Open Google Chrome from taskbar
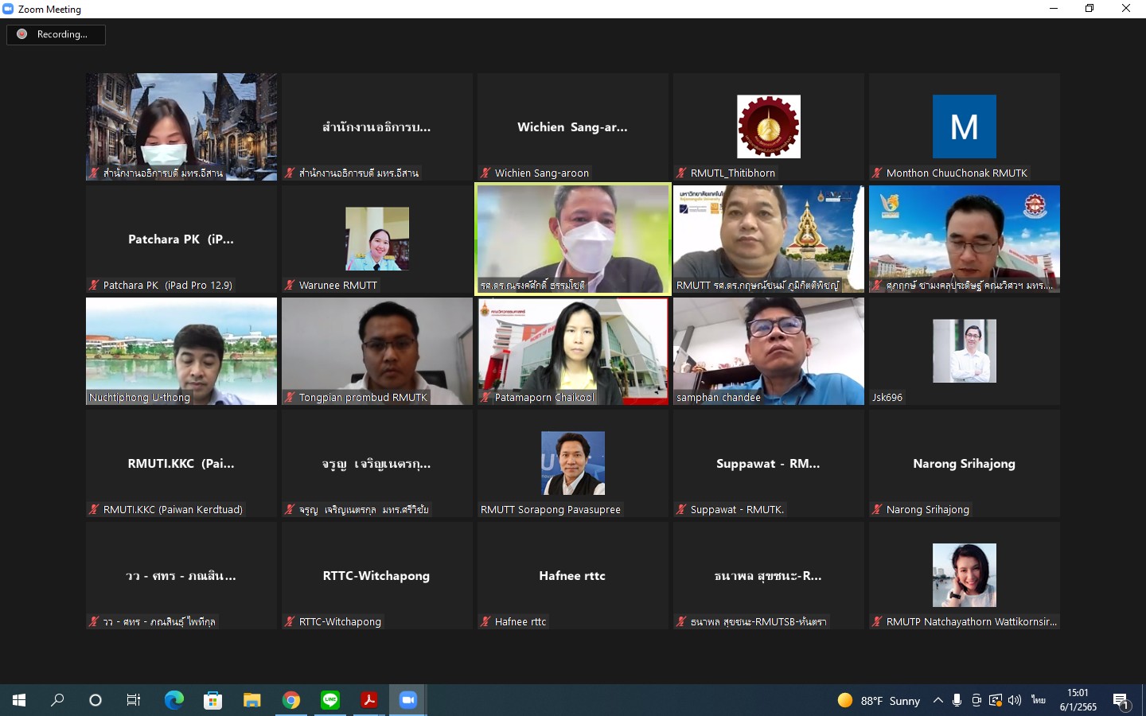Image resolution: width=1146 pixels, height=716 pixels. tap(291, 700)
